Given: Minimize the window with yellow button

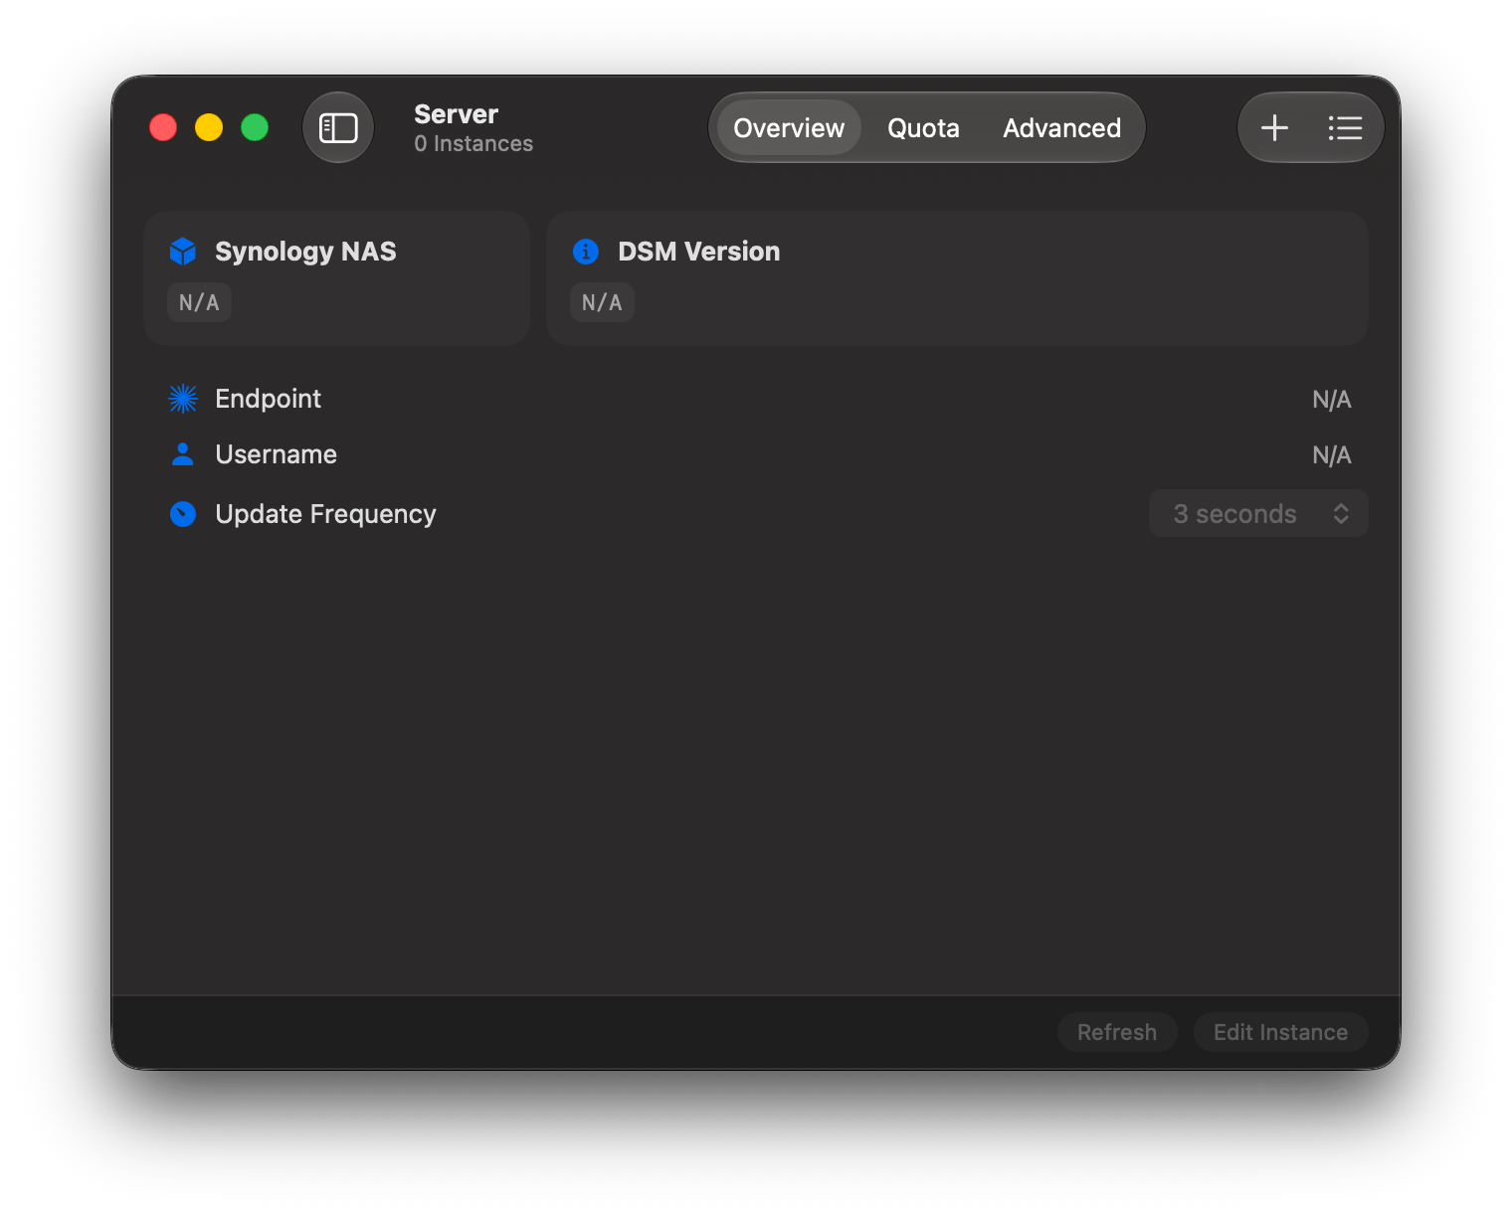Looking at the screenshot, I should click(209, 127).
